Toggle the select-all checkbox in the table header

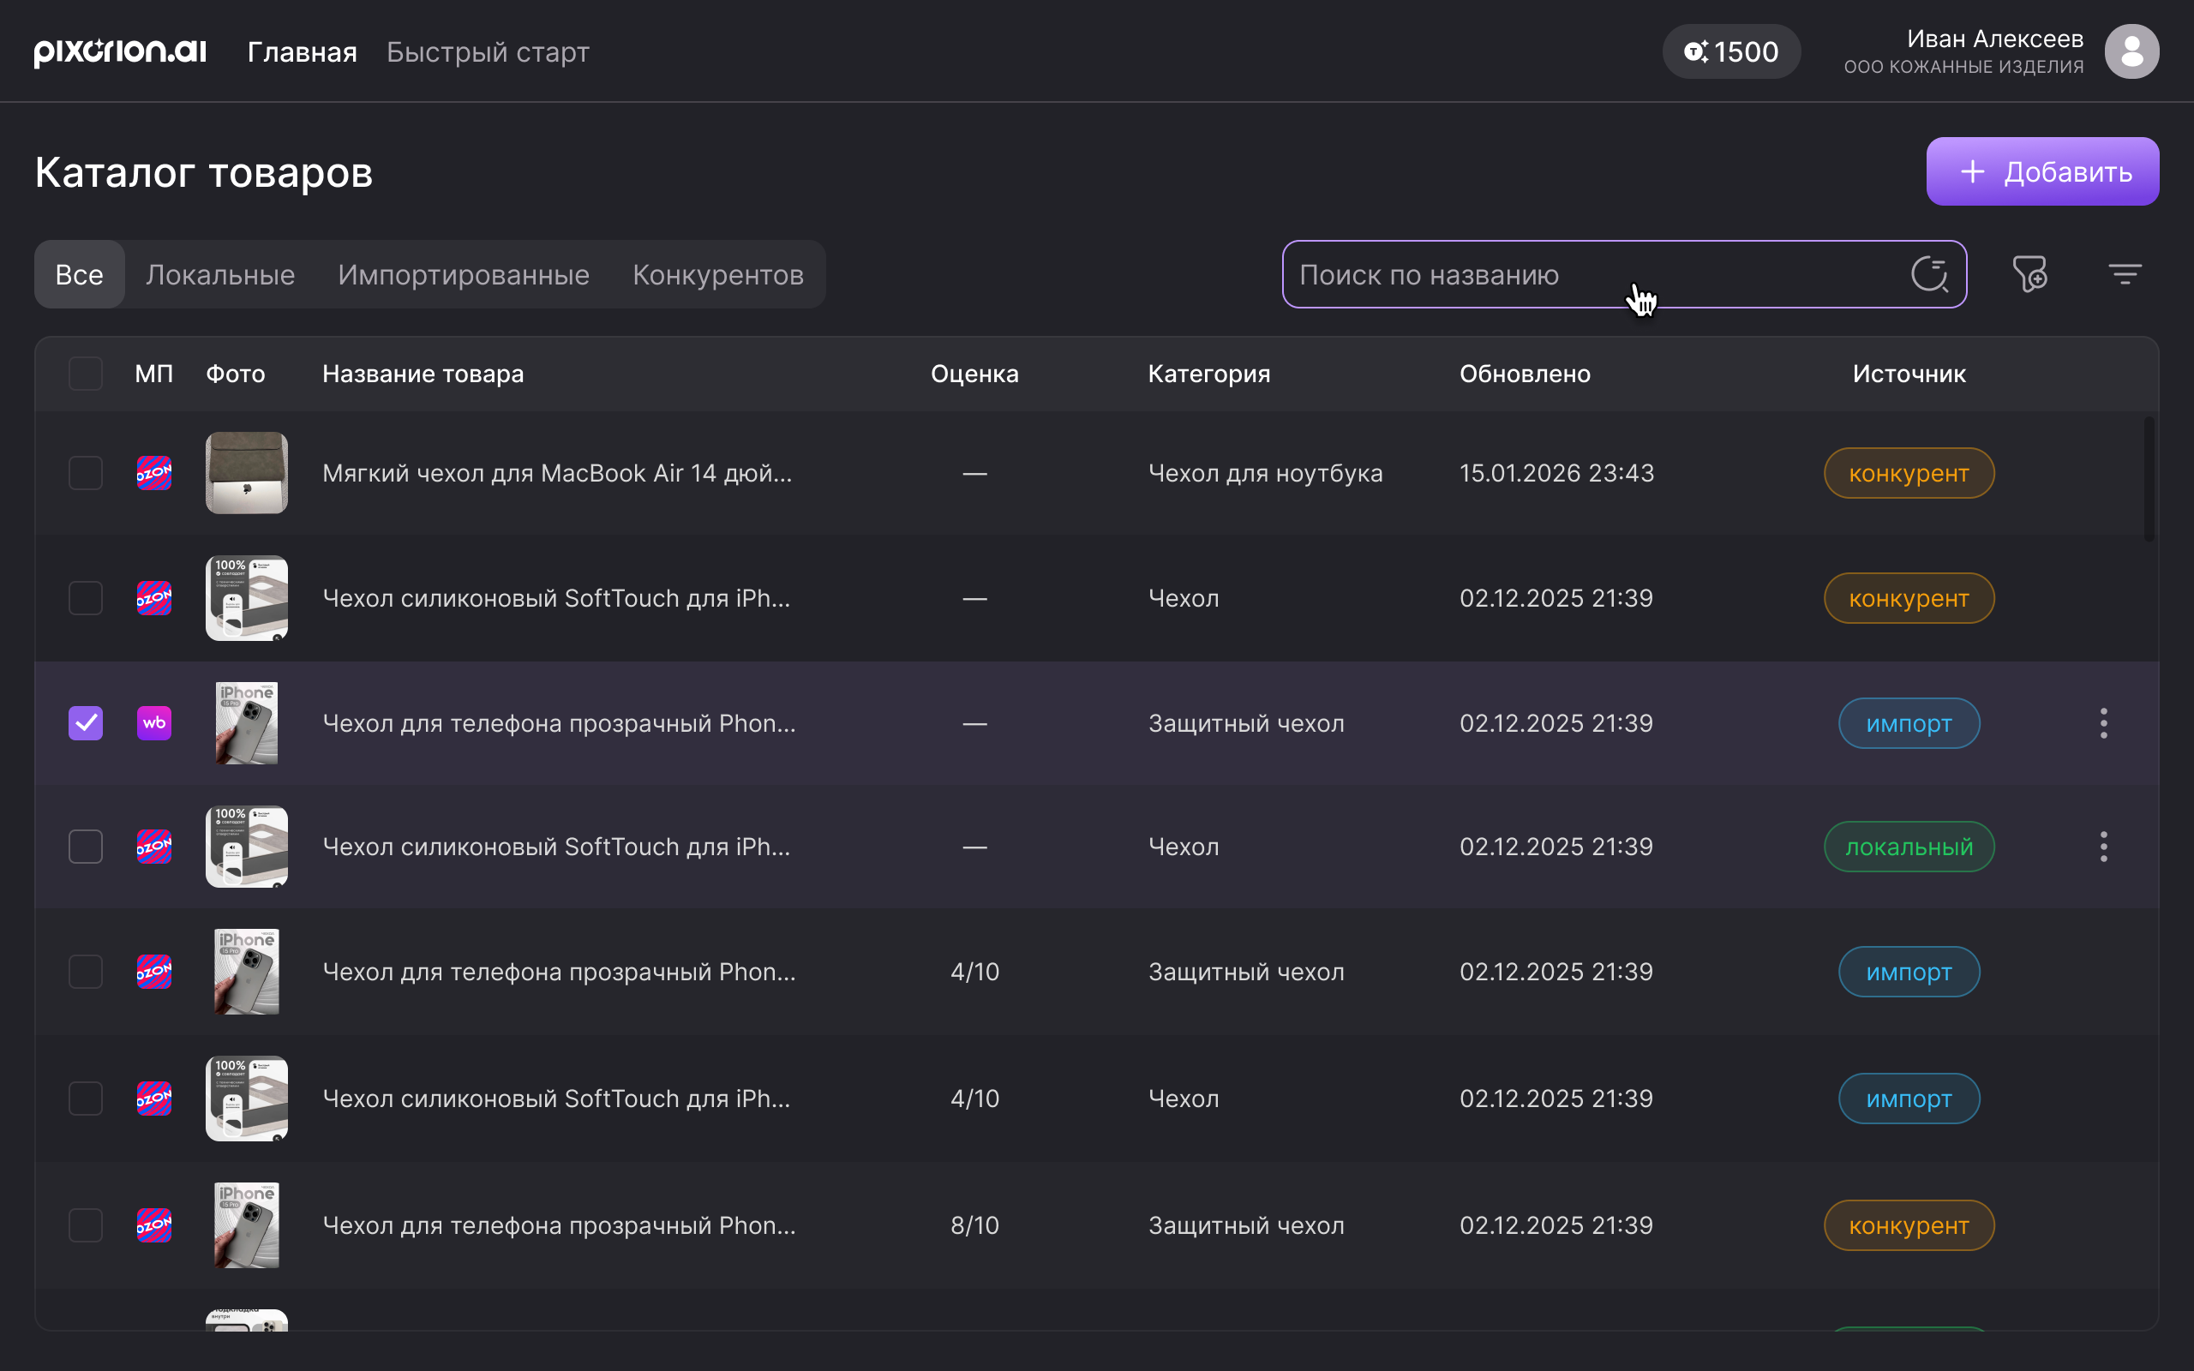click(x=86, y=374)
